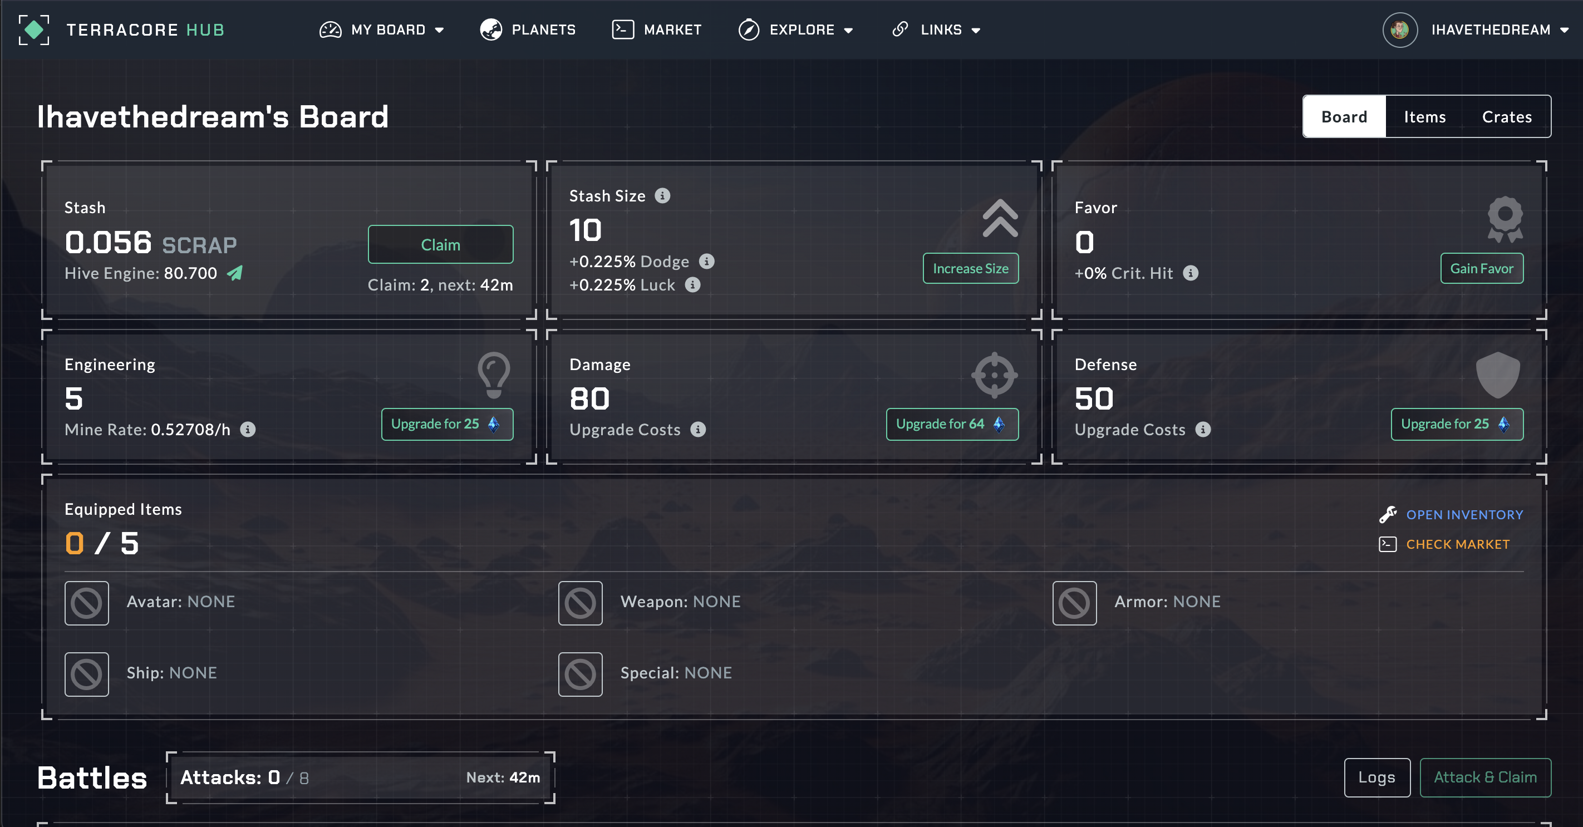This screenshot has height=827, width=1583.
Task: Click the Terracore Hub logo icon
Action: (x=34, y=29)
